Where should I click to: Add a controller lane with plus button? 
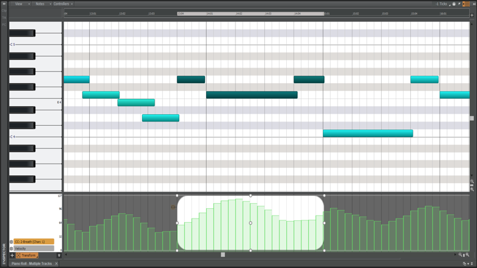[12, 256]
